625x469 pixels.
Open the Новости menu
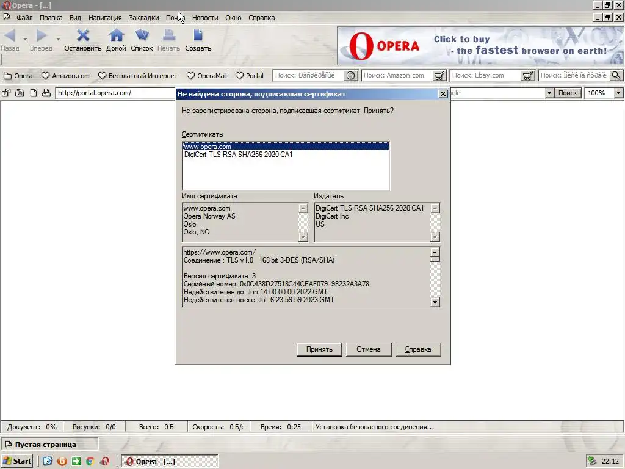205,18
